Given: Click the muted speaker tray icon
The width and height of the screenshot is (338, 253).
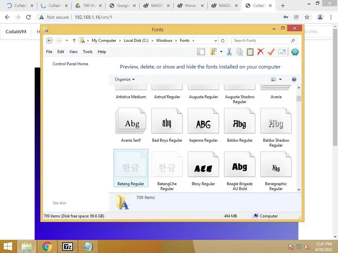Looking at the screenshot, I should pos(307,247).
